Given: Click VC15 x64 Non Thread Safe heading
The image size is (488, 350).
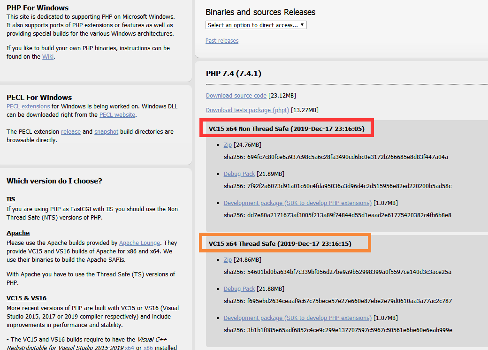Looking at the screenshot, I should (x=286, y=129).
